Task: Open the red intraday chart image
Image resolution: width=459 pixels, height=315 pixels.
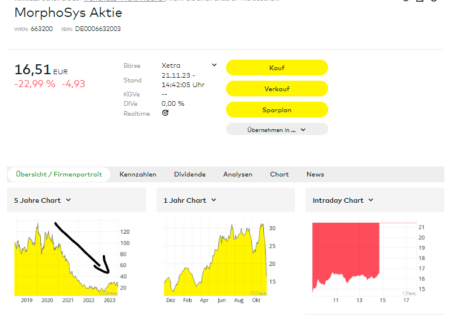Action: pos(369,261)
